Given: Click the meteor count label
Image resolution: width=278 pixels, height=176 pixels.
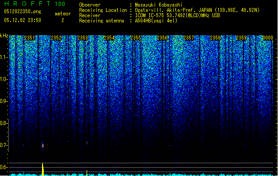Looking at the screenshot, I should (63, 14).
